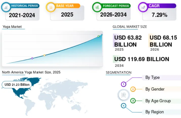Select the green marker on the chart
The image size is (181, 118).
click(x=99, y=36)
